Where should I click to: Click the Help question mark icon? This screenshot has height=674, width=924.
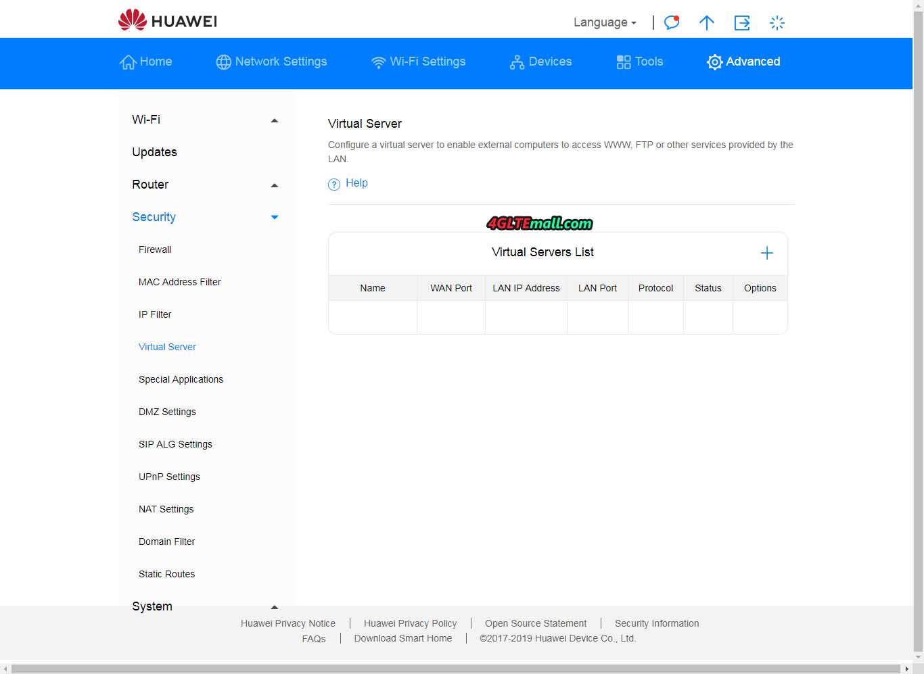click(x=334, y=184)
